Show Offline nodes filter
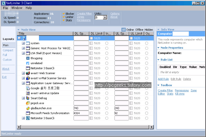This screenshot has width=206, height=137. [x=139, y=30]
